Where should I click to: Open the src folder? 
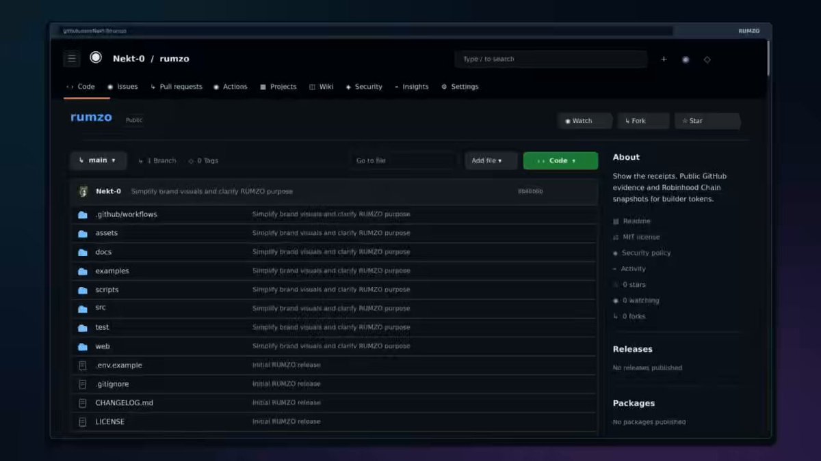[x=101, y=308]
